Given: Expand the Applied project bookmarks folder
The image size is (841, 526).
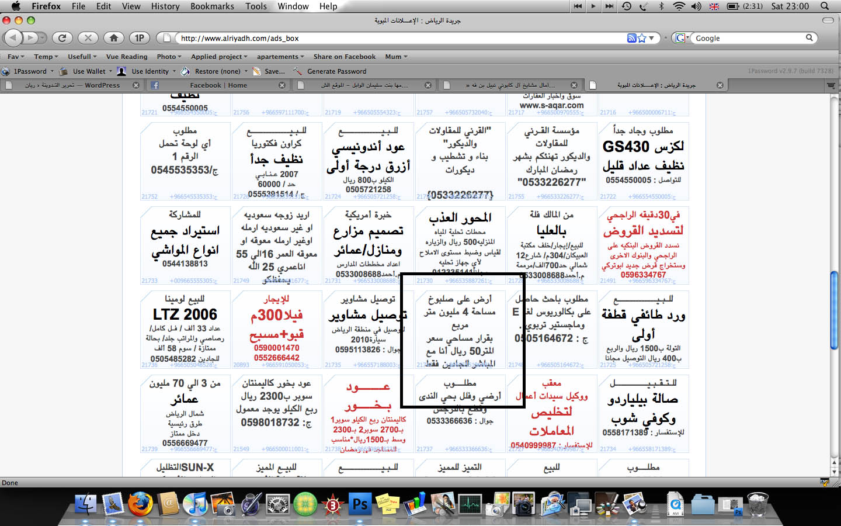Looking at the screenshot, I should [219, 57].
